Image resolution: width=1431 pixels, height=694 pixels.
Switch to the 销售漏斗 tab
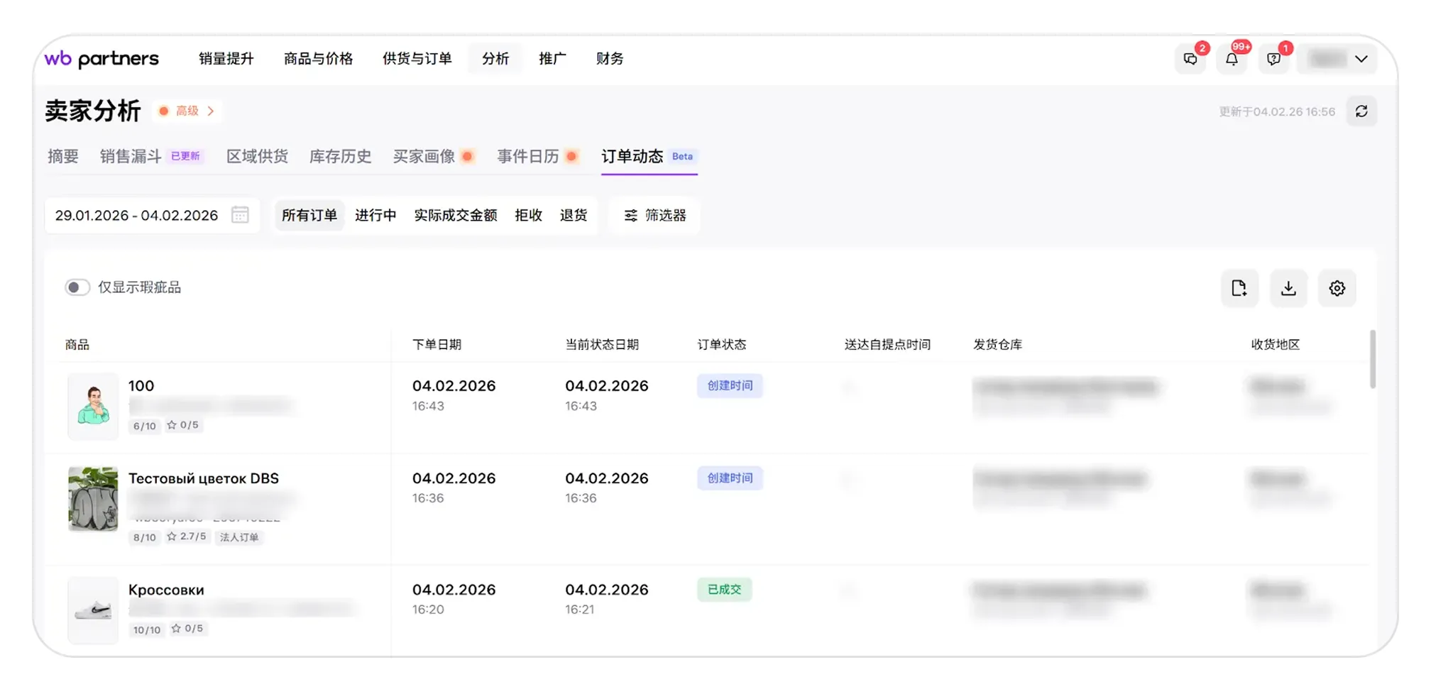(131, 156)
